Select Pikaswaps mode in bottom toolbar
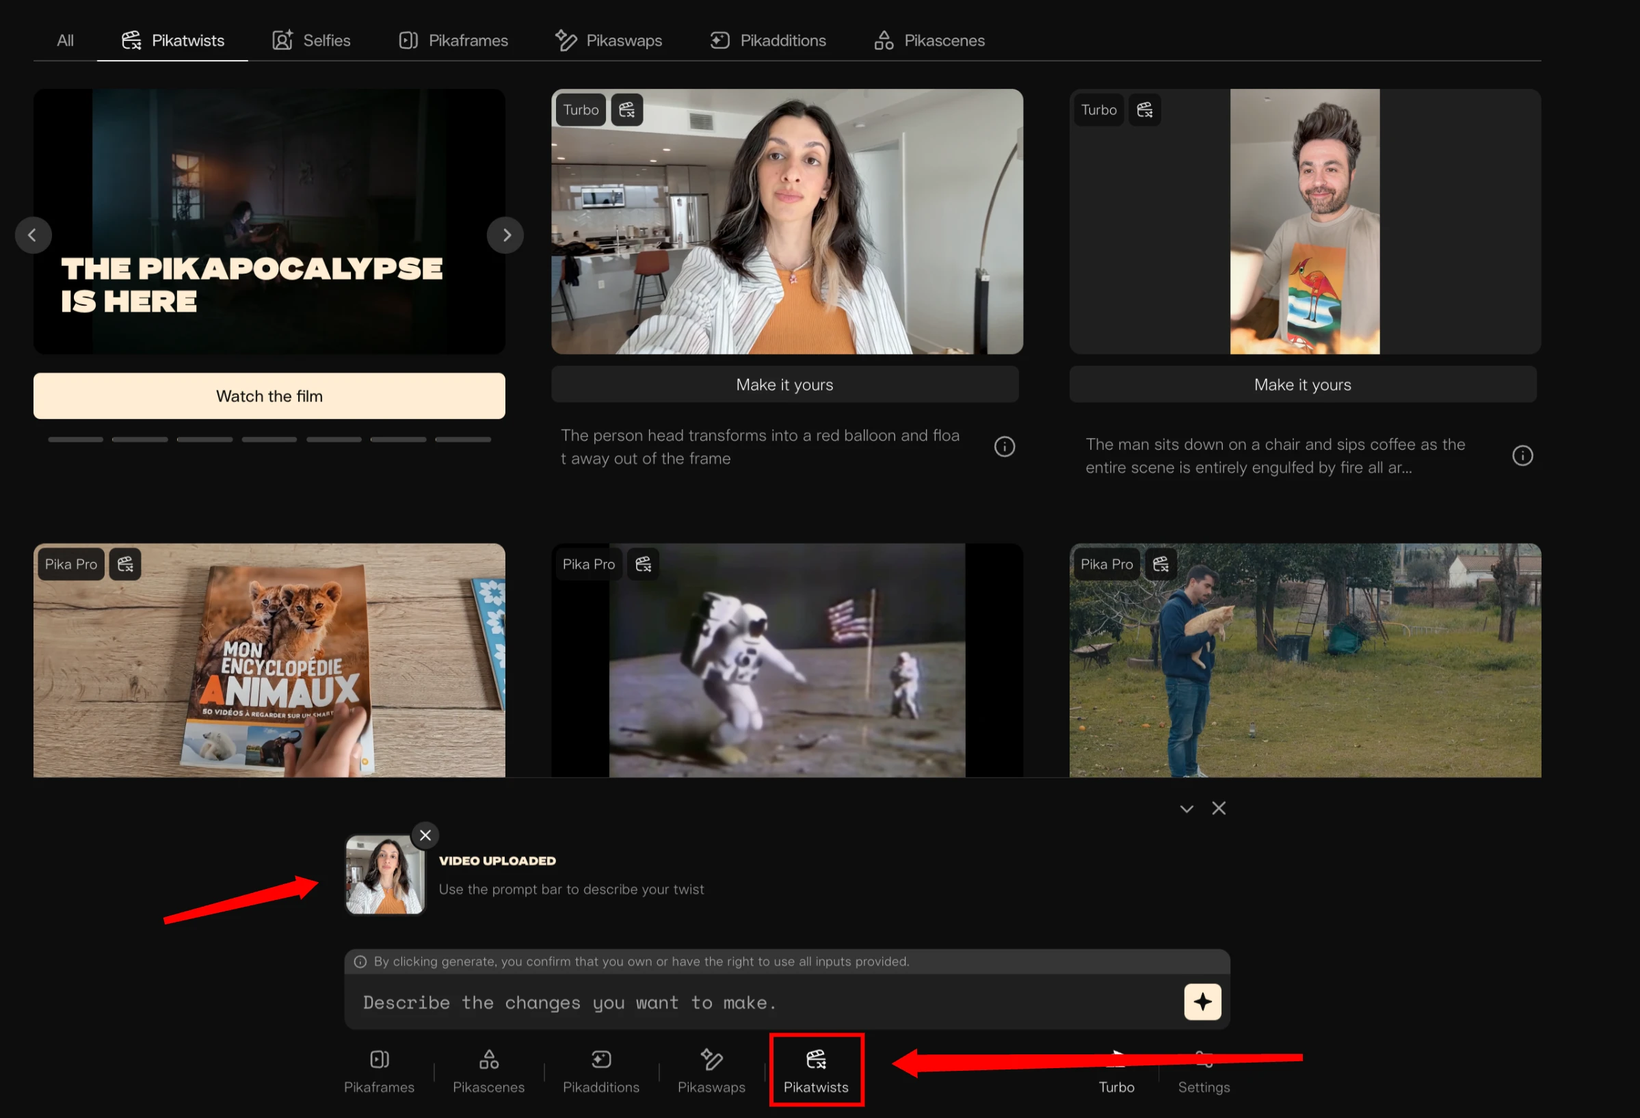The image size is (1640, 1118). tap(711, 1071)
